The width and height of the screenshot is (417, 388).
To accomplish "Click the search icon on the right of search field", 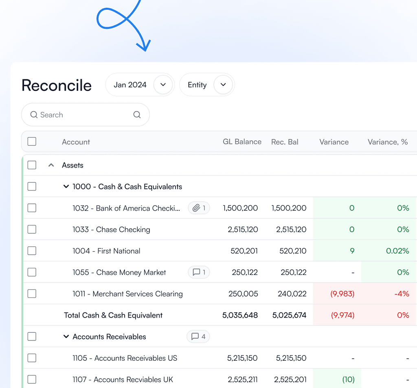I will 137,115.
